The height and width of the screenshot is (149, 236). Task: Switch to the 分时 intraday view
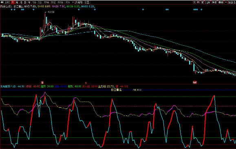(7, 2)
